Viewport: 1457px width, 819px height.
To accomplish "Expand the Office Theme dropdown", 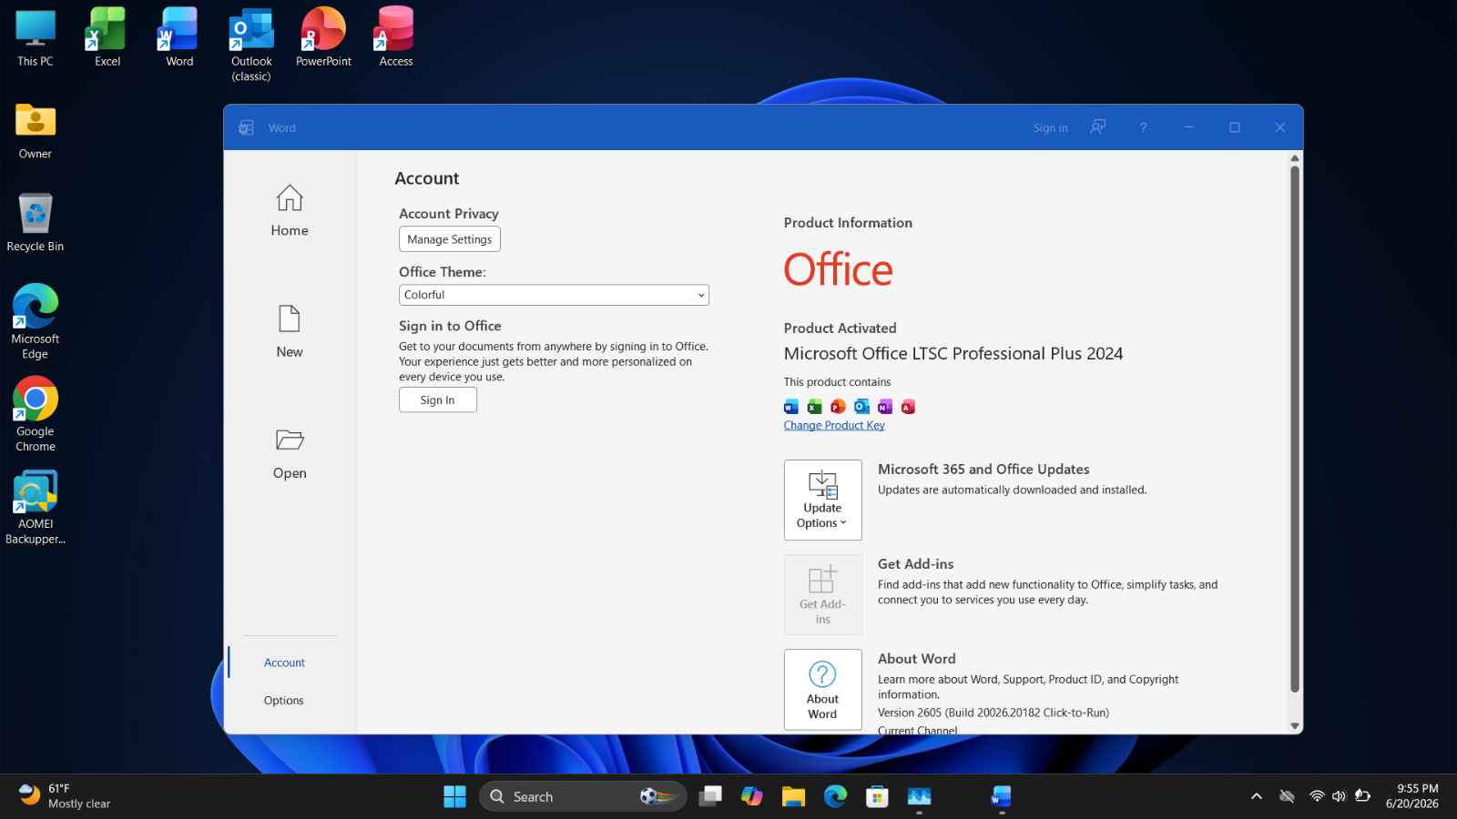I will [554, 295].
